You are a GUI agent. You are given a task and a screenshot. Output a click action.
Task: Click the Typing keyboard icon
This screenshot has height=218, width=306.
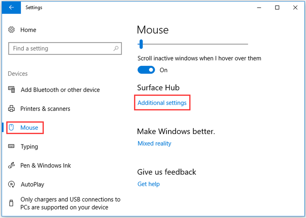tap(11, 146)
